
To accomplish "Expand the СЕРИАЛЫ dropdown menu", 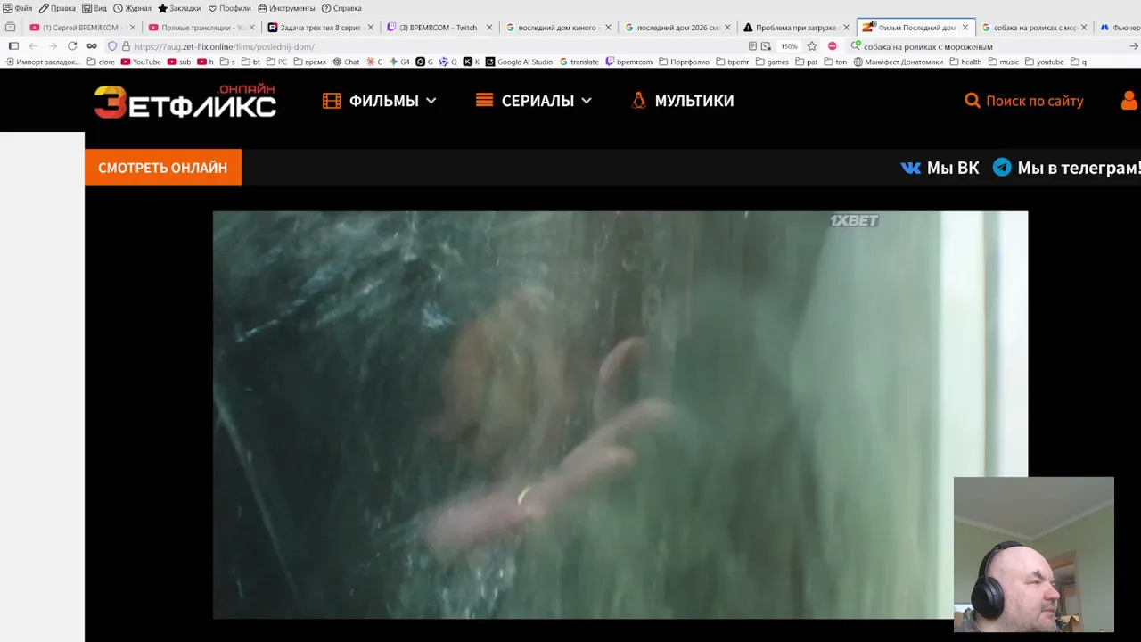I will [534, 101].
